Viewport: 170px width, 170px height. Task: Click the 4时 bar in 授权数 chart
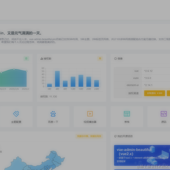57,79
